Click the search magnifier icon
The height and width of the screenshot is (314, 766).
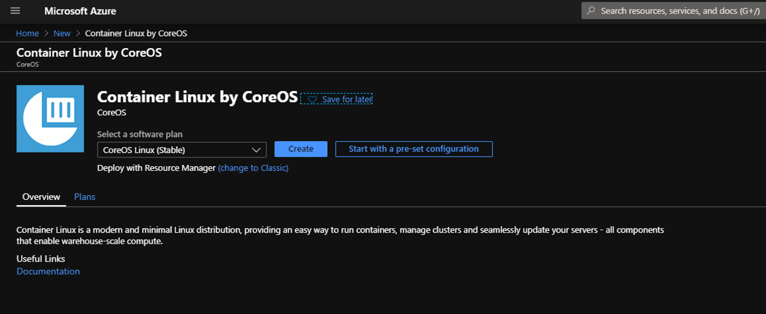point(591,11)
